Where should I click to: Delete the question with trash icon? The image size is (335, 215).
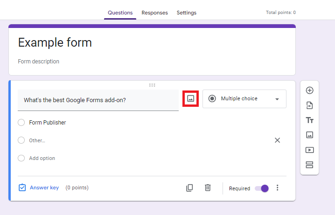coord(208,187)
